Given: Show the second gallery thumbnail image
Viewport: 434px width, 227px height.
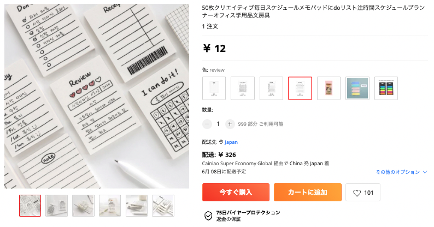Looking at the screenshot, I should coord(57,206).
